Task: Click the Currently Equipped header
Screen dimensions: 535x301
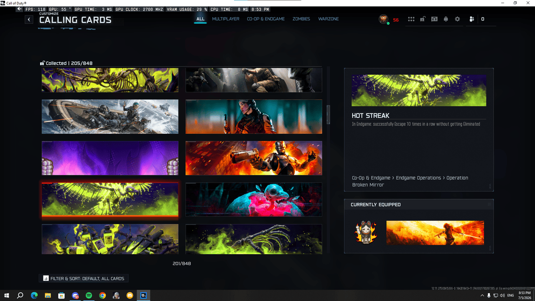Action: click(376, 204)
